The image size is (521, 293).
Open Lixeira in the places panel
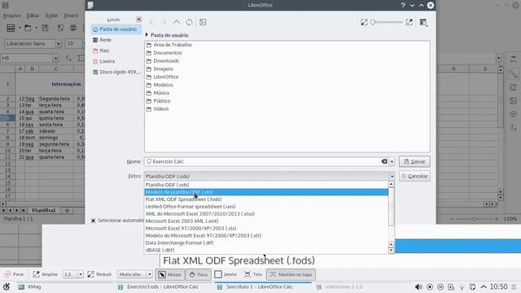[x=116, y=61]
